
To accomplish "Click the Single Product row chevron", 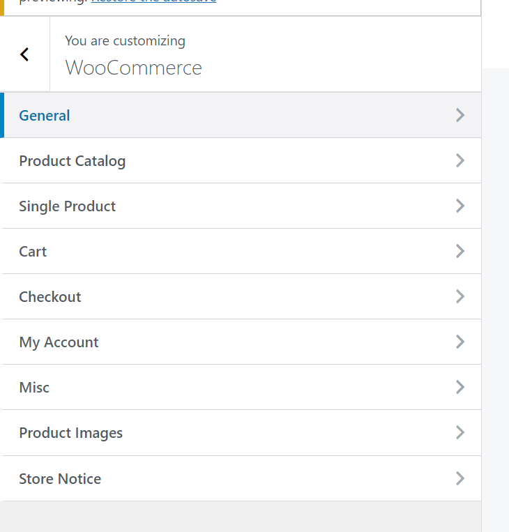I will click(x=459, y=206).
